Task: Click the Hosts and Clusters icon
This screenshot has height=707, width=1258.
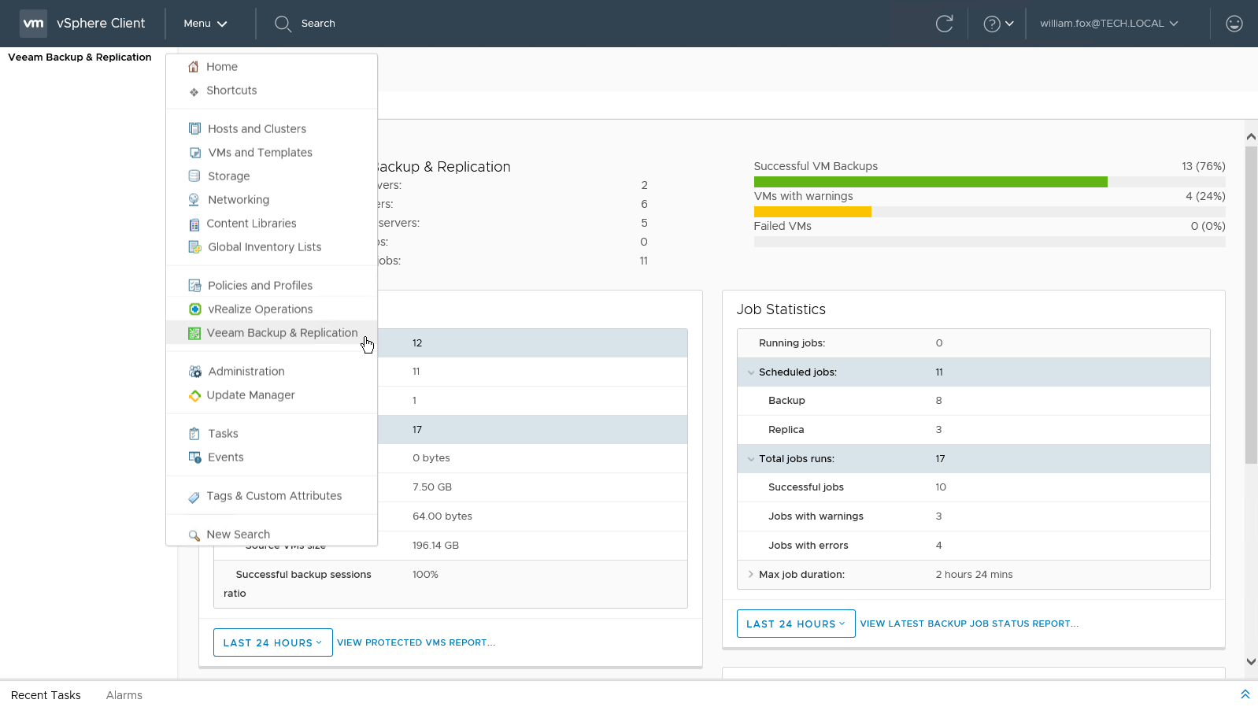Action: pos(194,128)
